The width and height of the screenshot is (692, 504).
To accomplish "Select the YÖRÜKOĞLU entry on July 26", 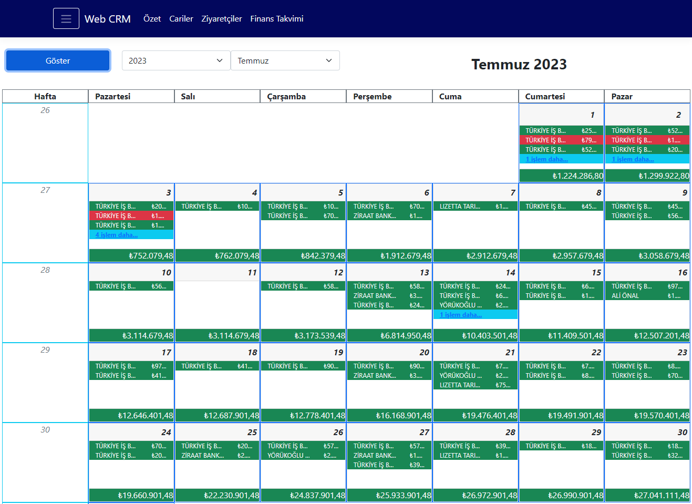I will point(303,456).
